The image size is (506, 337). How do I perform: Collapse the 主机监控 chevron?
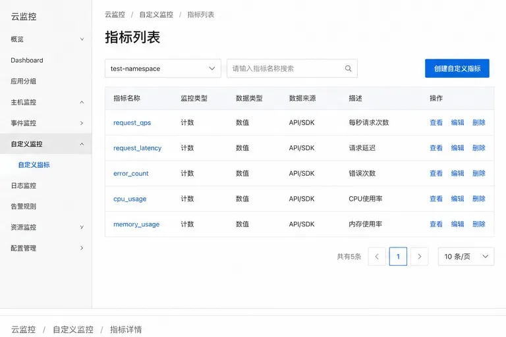tap(82, 102)
